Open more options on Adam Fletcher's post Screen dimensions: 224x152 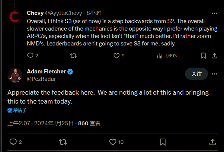point(214,74)
